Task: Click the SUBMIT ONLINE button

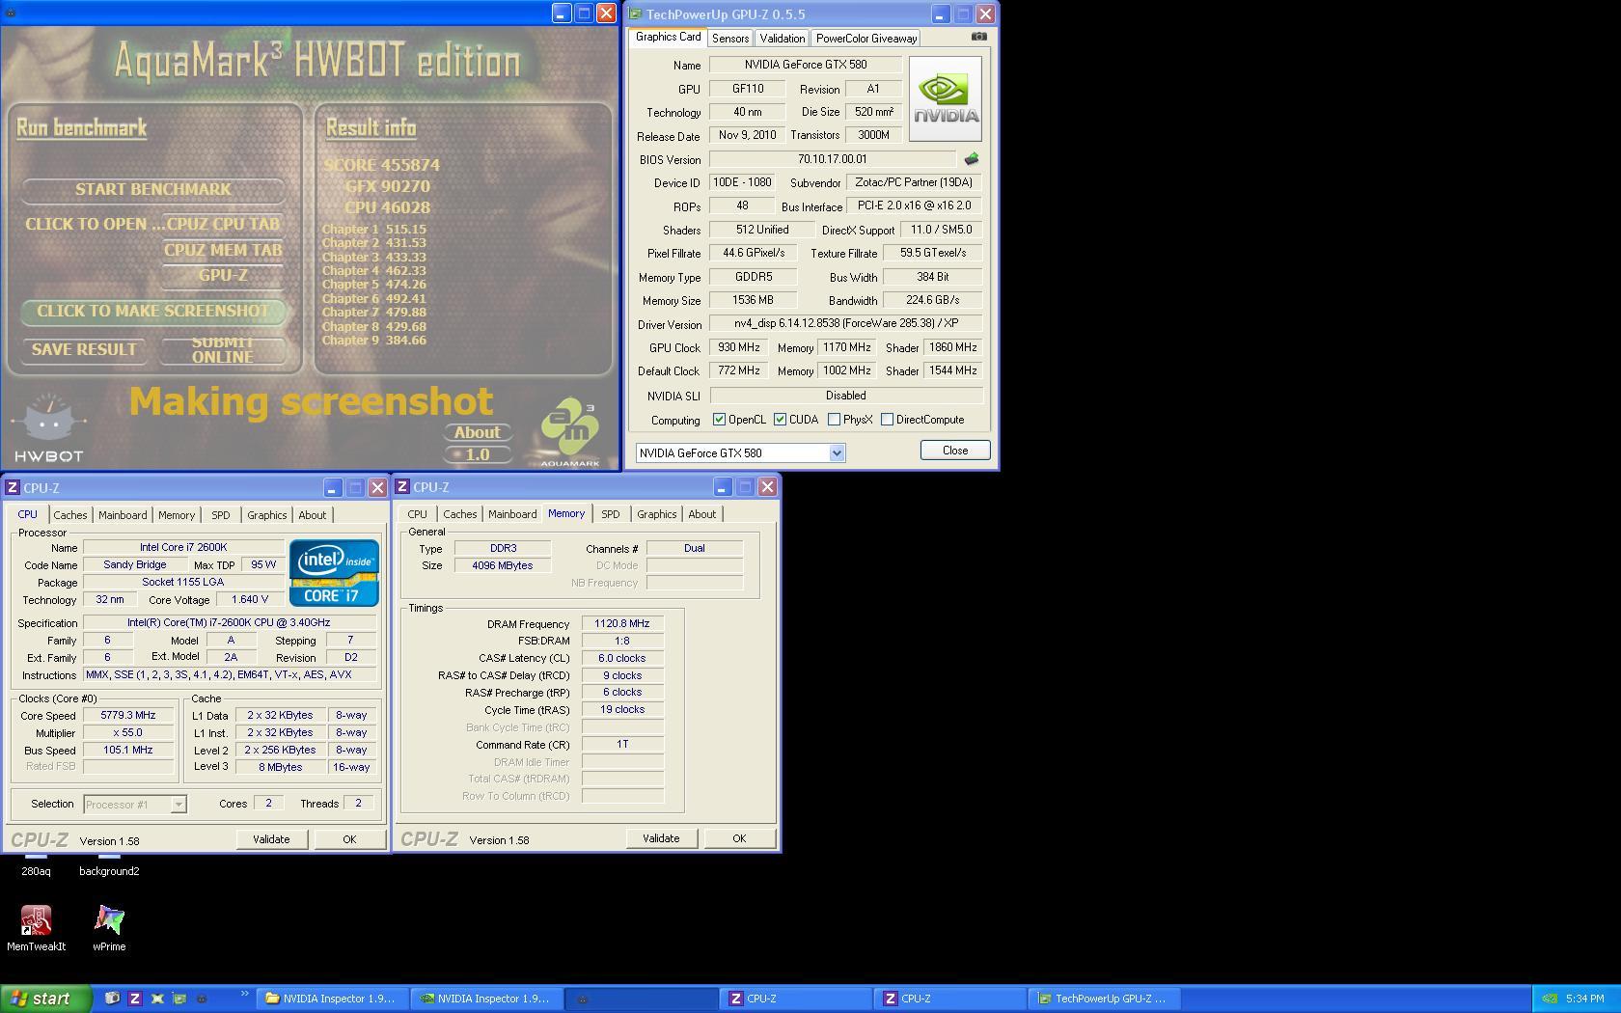Action: [223, 349]
